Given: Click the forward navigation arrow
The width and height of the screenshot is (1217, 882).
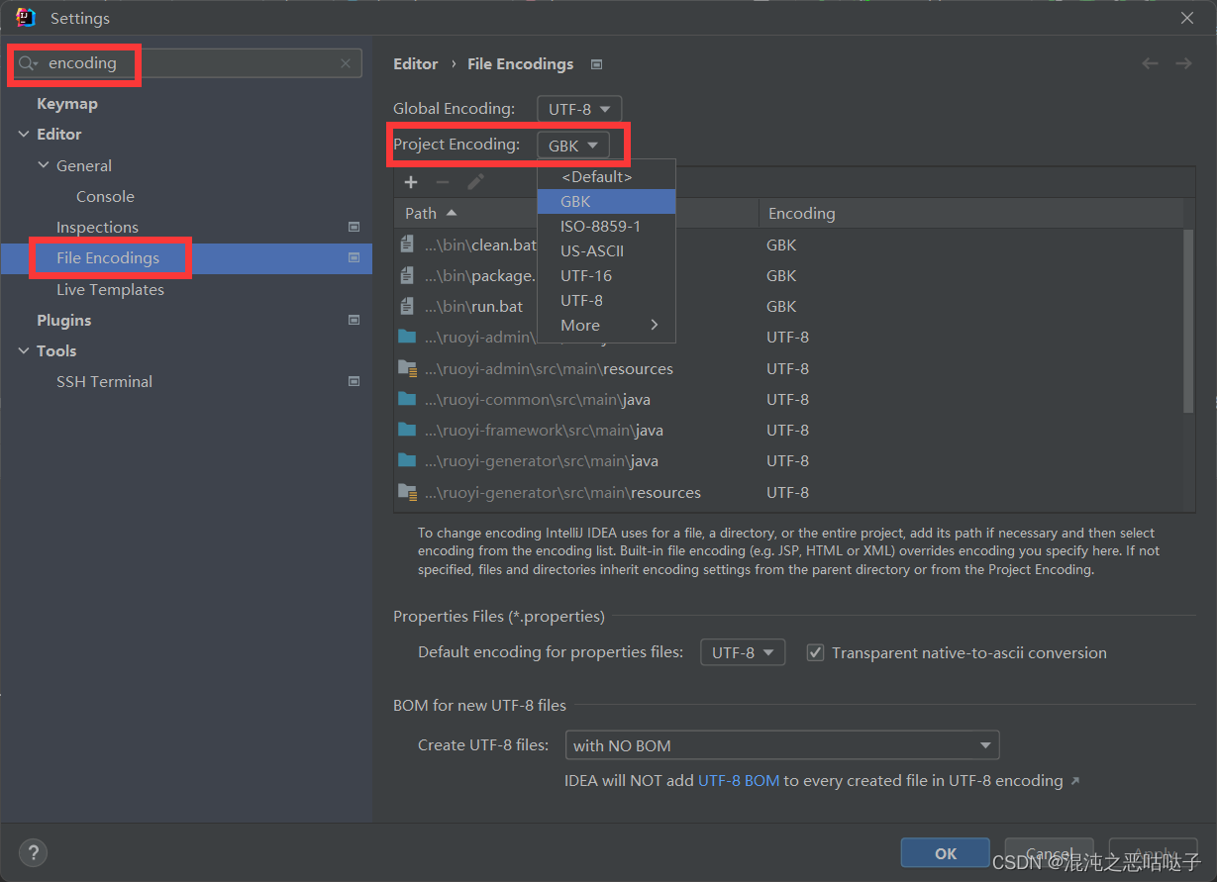Looking at the screenshot, I should (x=1183, y=63).
